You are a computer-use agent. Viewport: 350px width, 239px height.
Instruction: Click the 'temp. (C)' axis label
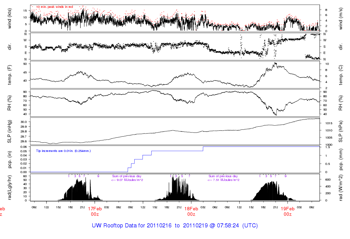pyautogui.click(x=341, y=75)
